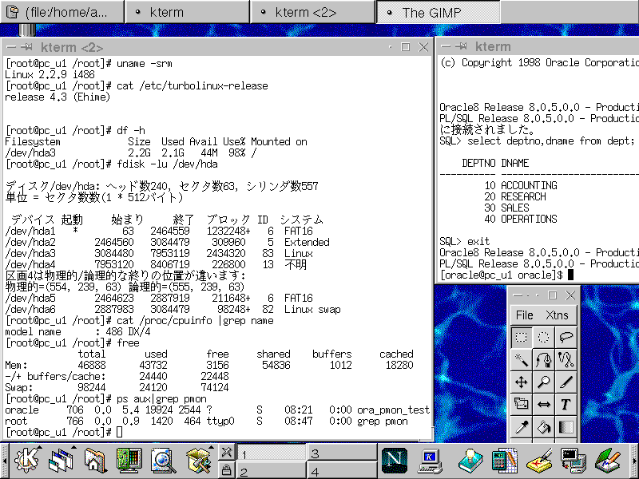Iconify kterm <2> using the small dot button
Screen dimensions: 639x479
[391, 47]
